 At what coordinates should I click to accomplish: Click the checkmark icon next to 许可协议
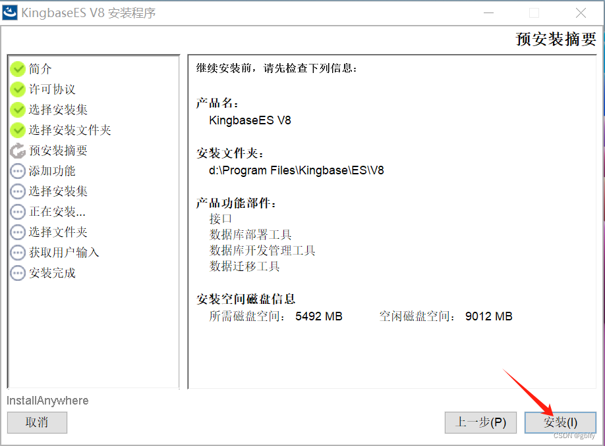tap(18, 89)
